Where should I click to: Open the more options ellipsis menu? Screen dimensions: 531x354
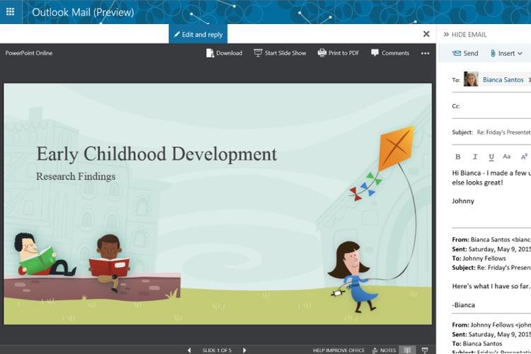[x=425, y=53]
